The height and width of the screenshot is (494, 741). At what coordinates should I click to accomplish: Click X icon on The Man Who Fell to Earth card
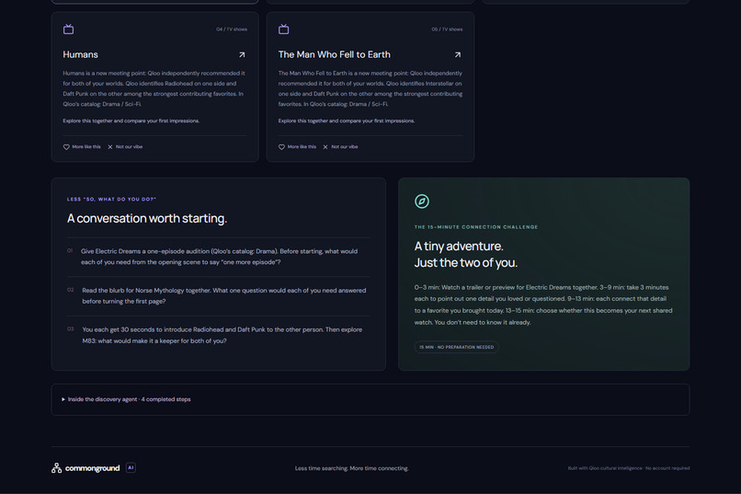point(325,147)
